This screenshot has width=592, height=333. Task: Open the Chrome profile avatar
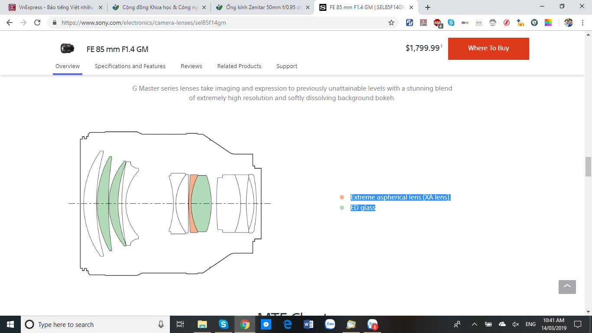[569, 23]
